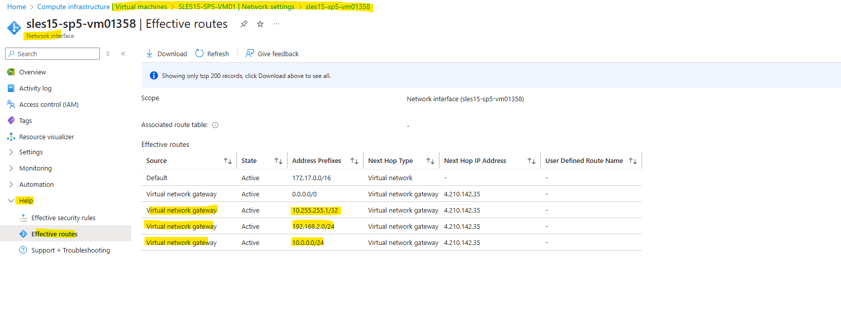Click sles15-sp5-vm01358 breadcrumb link
Image resolution: width=841 pixels, height=331 pixels.
point(338,7)
